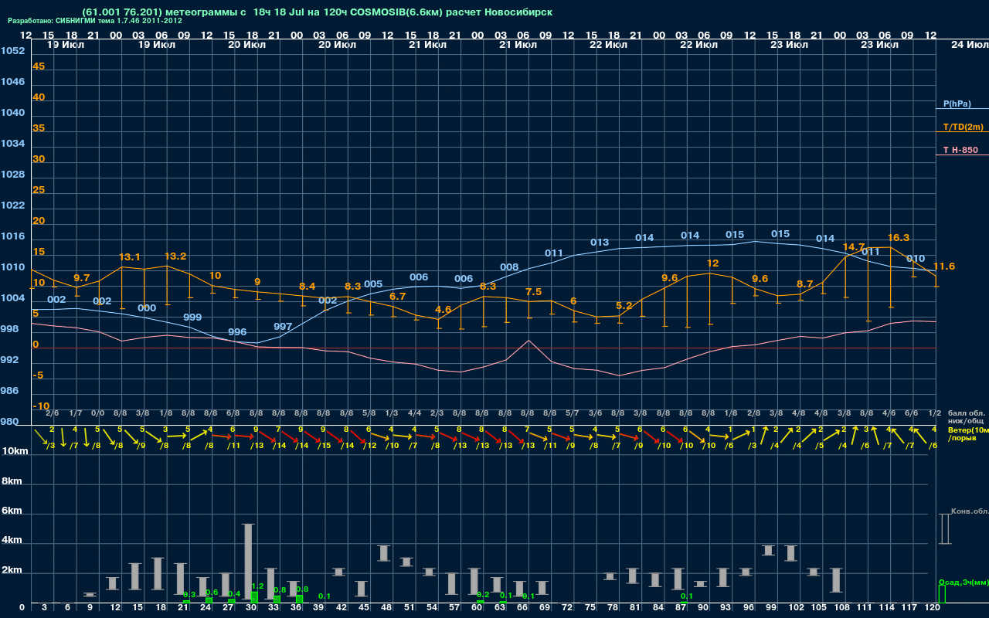Click the 1.2 precipitation amount

click(x=258, y=586)
